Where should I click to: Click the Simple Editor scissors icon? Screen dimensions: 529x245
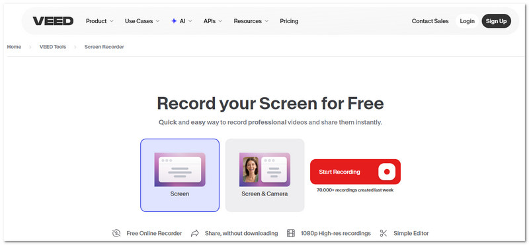384,233
